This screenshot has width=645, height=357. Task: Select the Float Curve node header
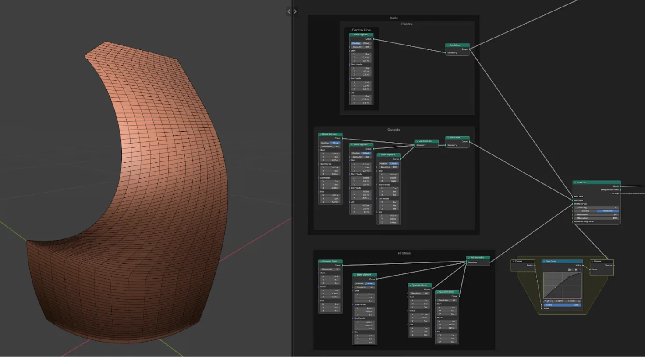[562, 261]
